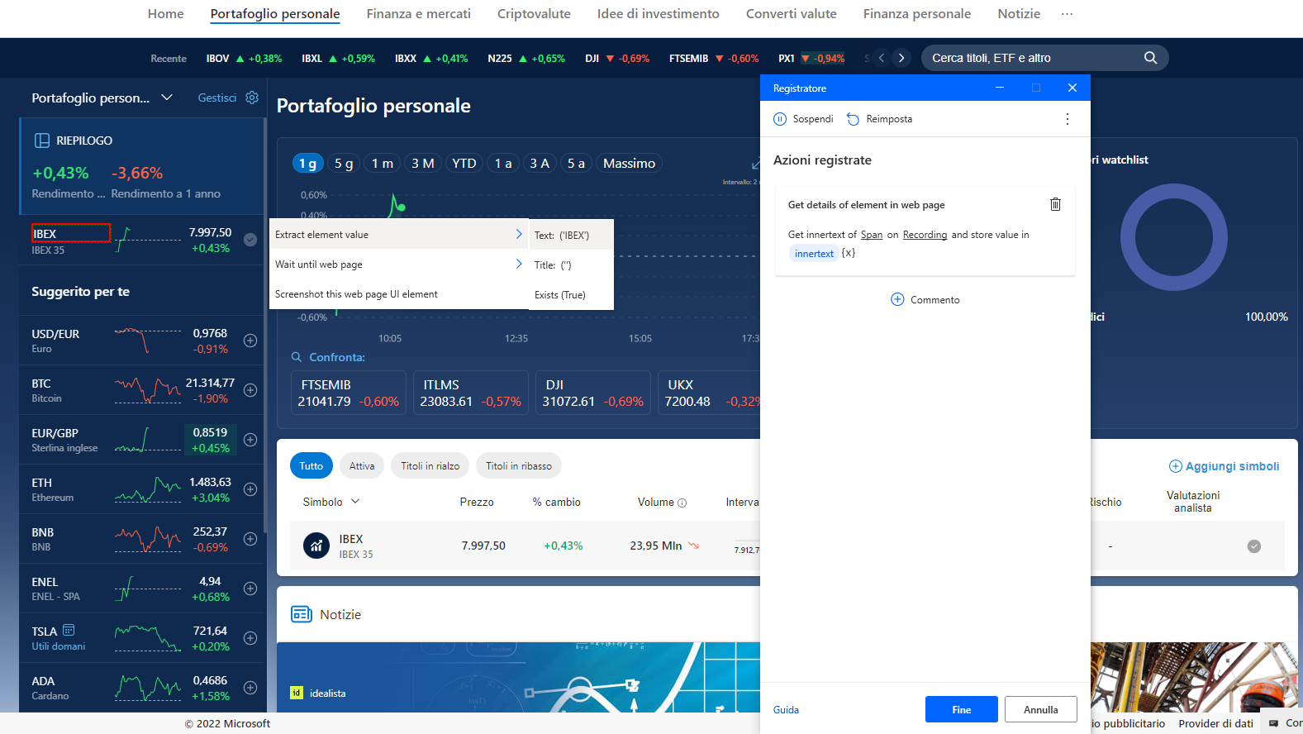Click the Annulla button
This screenshot has height=734, width=1303.
1041,709
